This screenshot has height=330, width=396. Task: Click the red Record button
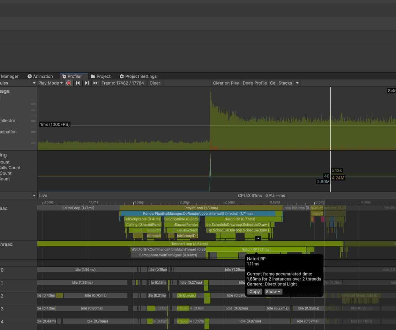click(69, 83)
